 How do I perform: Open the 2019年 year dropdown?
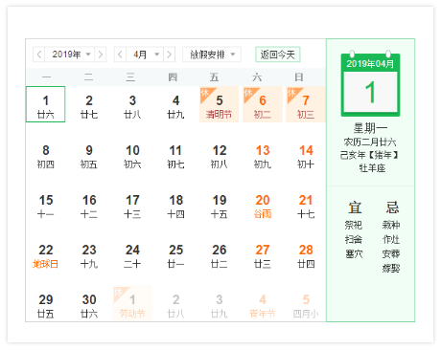(70, 55)
